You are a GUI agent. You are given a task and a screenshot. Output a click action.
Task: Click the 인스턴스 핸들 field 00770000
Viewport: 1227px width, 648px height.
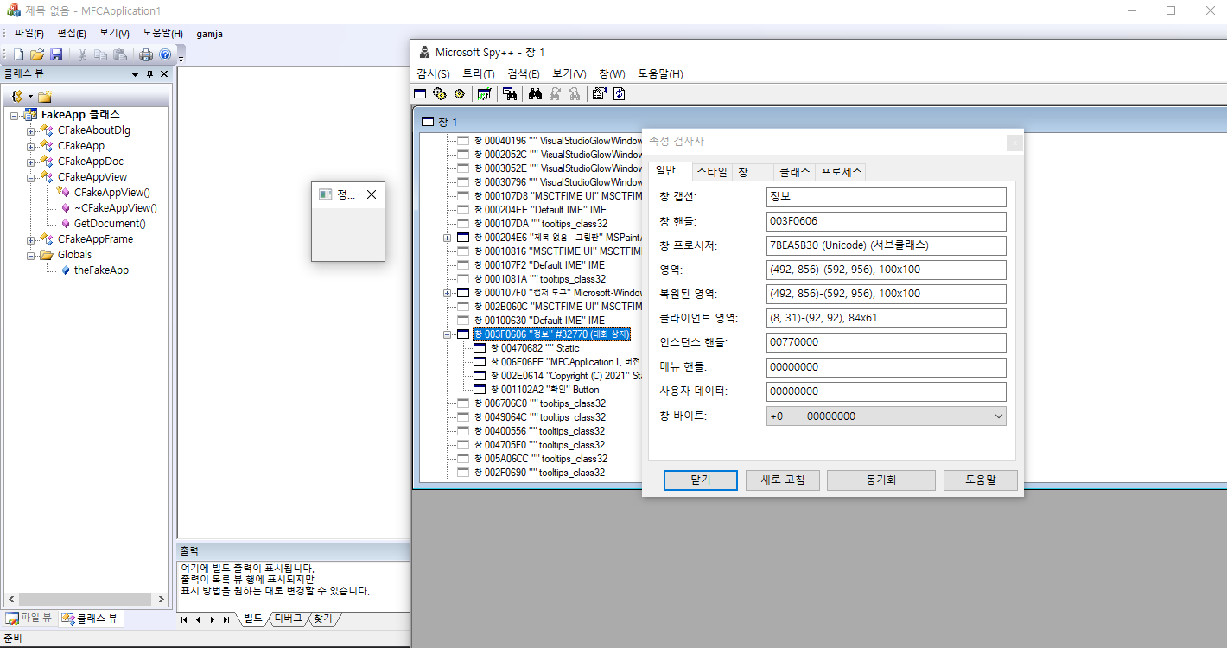point(886,343)
